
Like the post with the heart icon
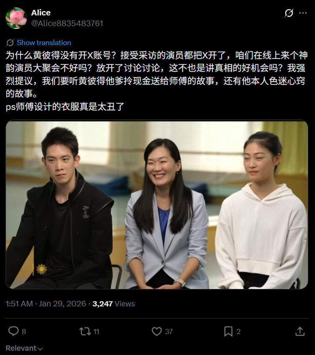(x=157, y=331)
